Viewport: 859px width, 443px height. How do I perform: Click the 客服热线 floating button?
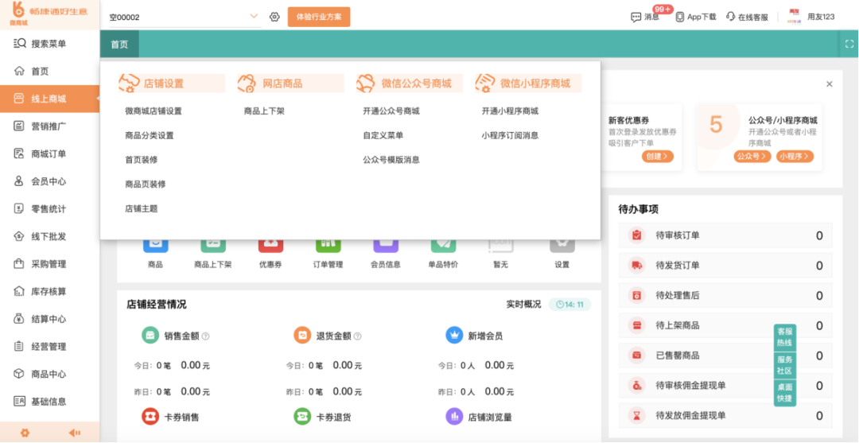pos(784,338)
